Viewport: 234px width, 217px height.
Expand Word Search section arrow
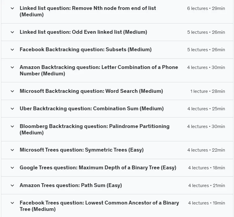tap(12, 91)
